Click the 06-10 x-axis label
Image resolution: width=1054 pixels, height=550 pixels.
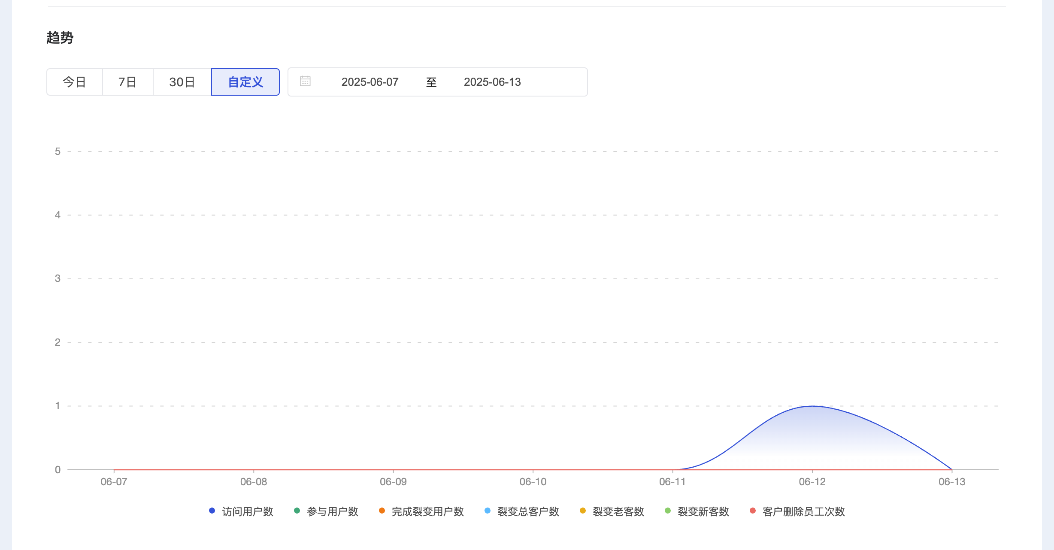click(533, 482)
